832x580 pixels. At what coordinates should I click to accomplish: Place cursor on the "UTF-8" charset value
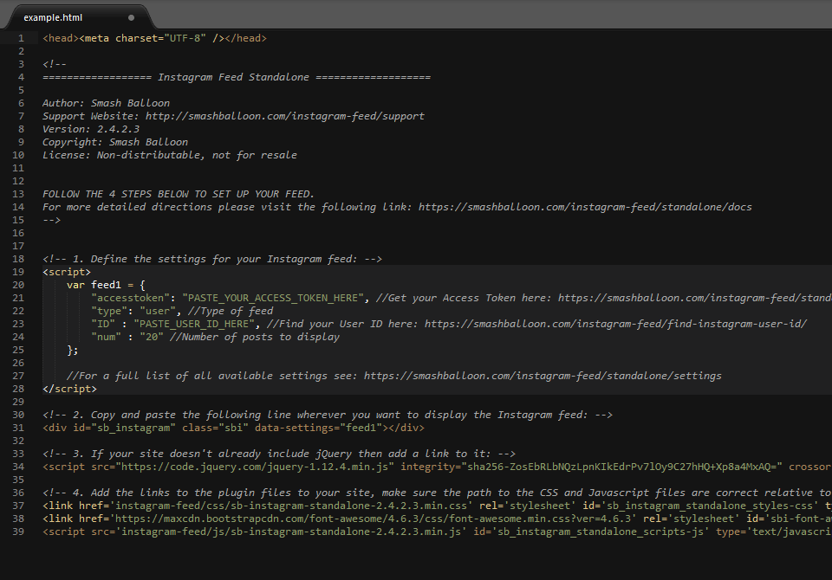coord(185,38)
